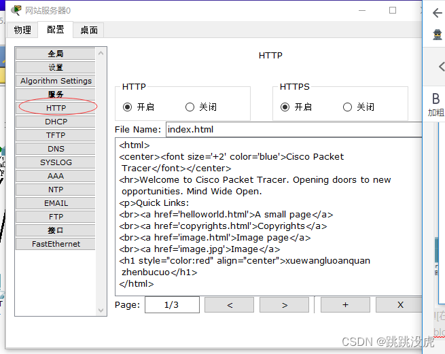Turn HTTP on with 开启 radio
The image size is (445, 354).
pos(128,107)
